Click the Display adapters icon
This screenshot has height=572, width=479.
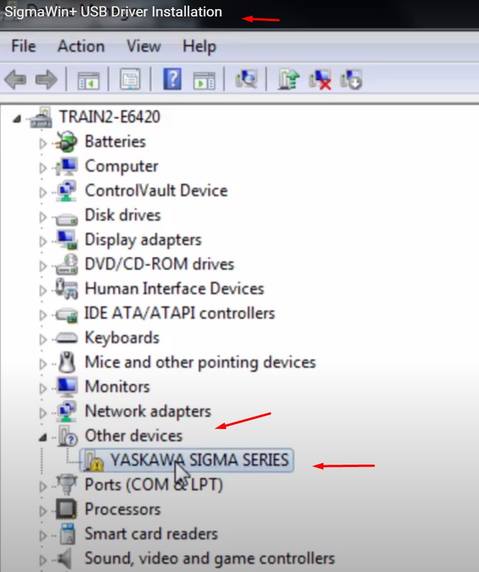pos(67,239)
